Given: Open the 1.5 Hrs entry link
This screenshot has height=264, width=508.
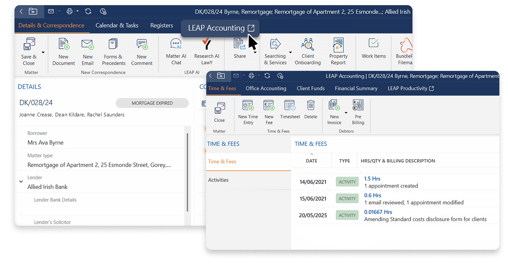Looking at the screenshot, I should coord(372,179).
